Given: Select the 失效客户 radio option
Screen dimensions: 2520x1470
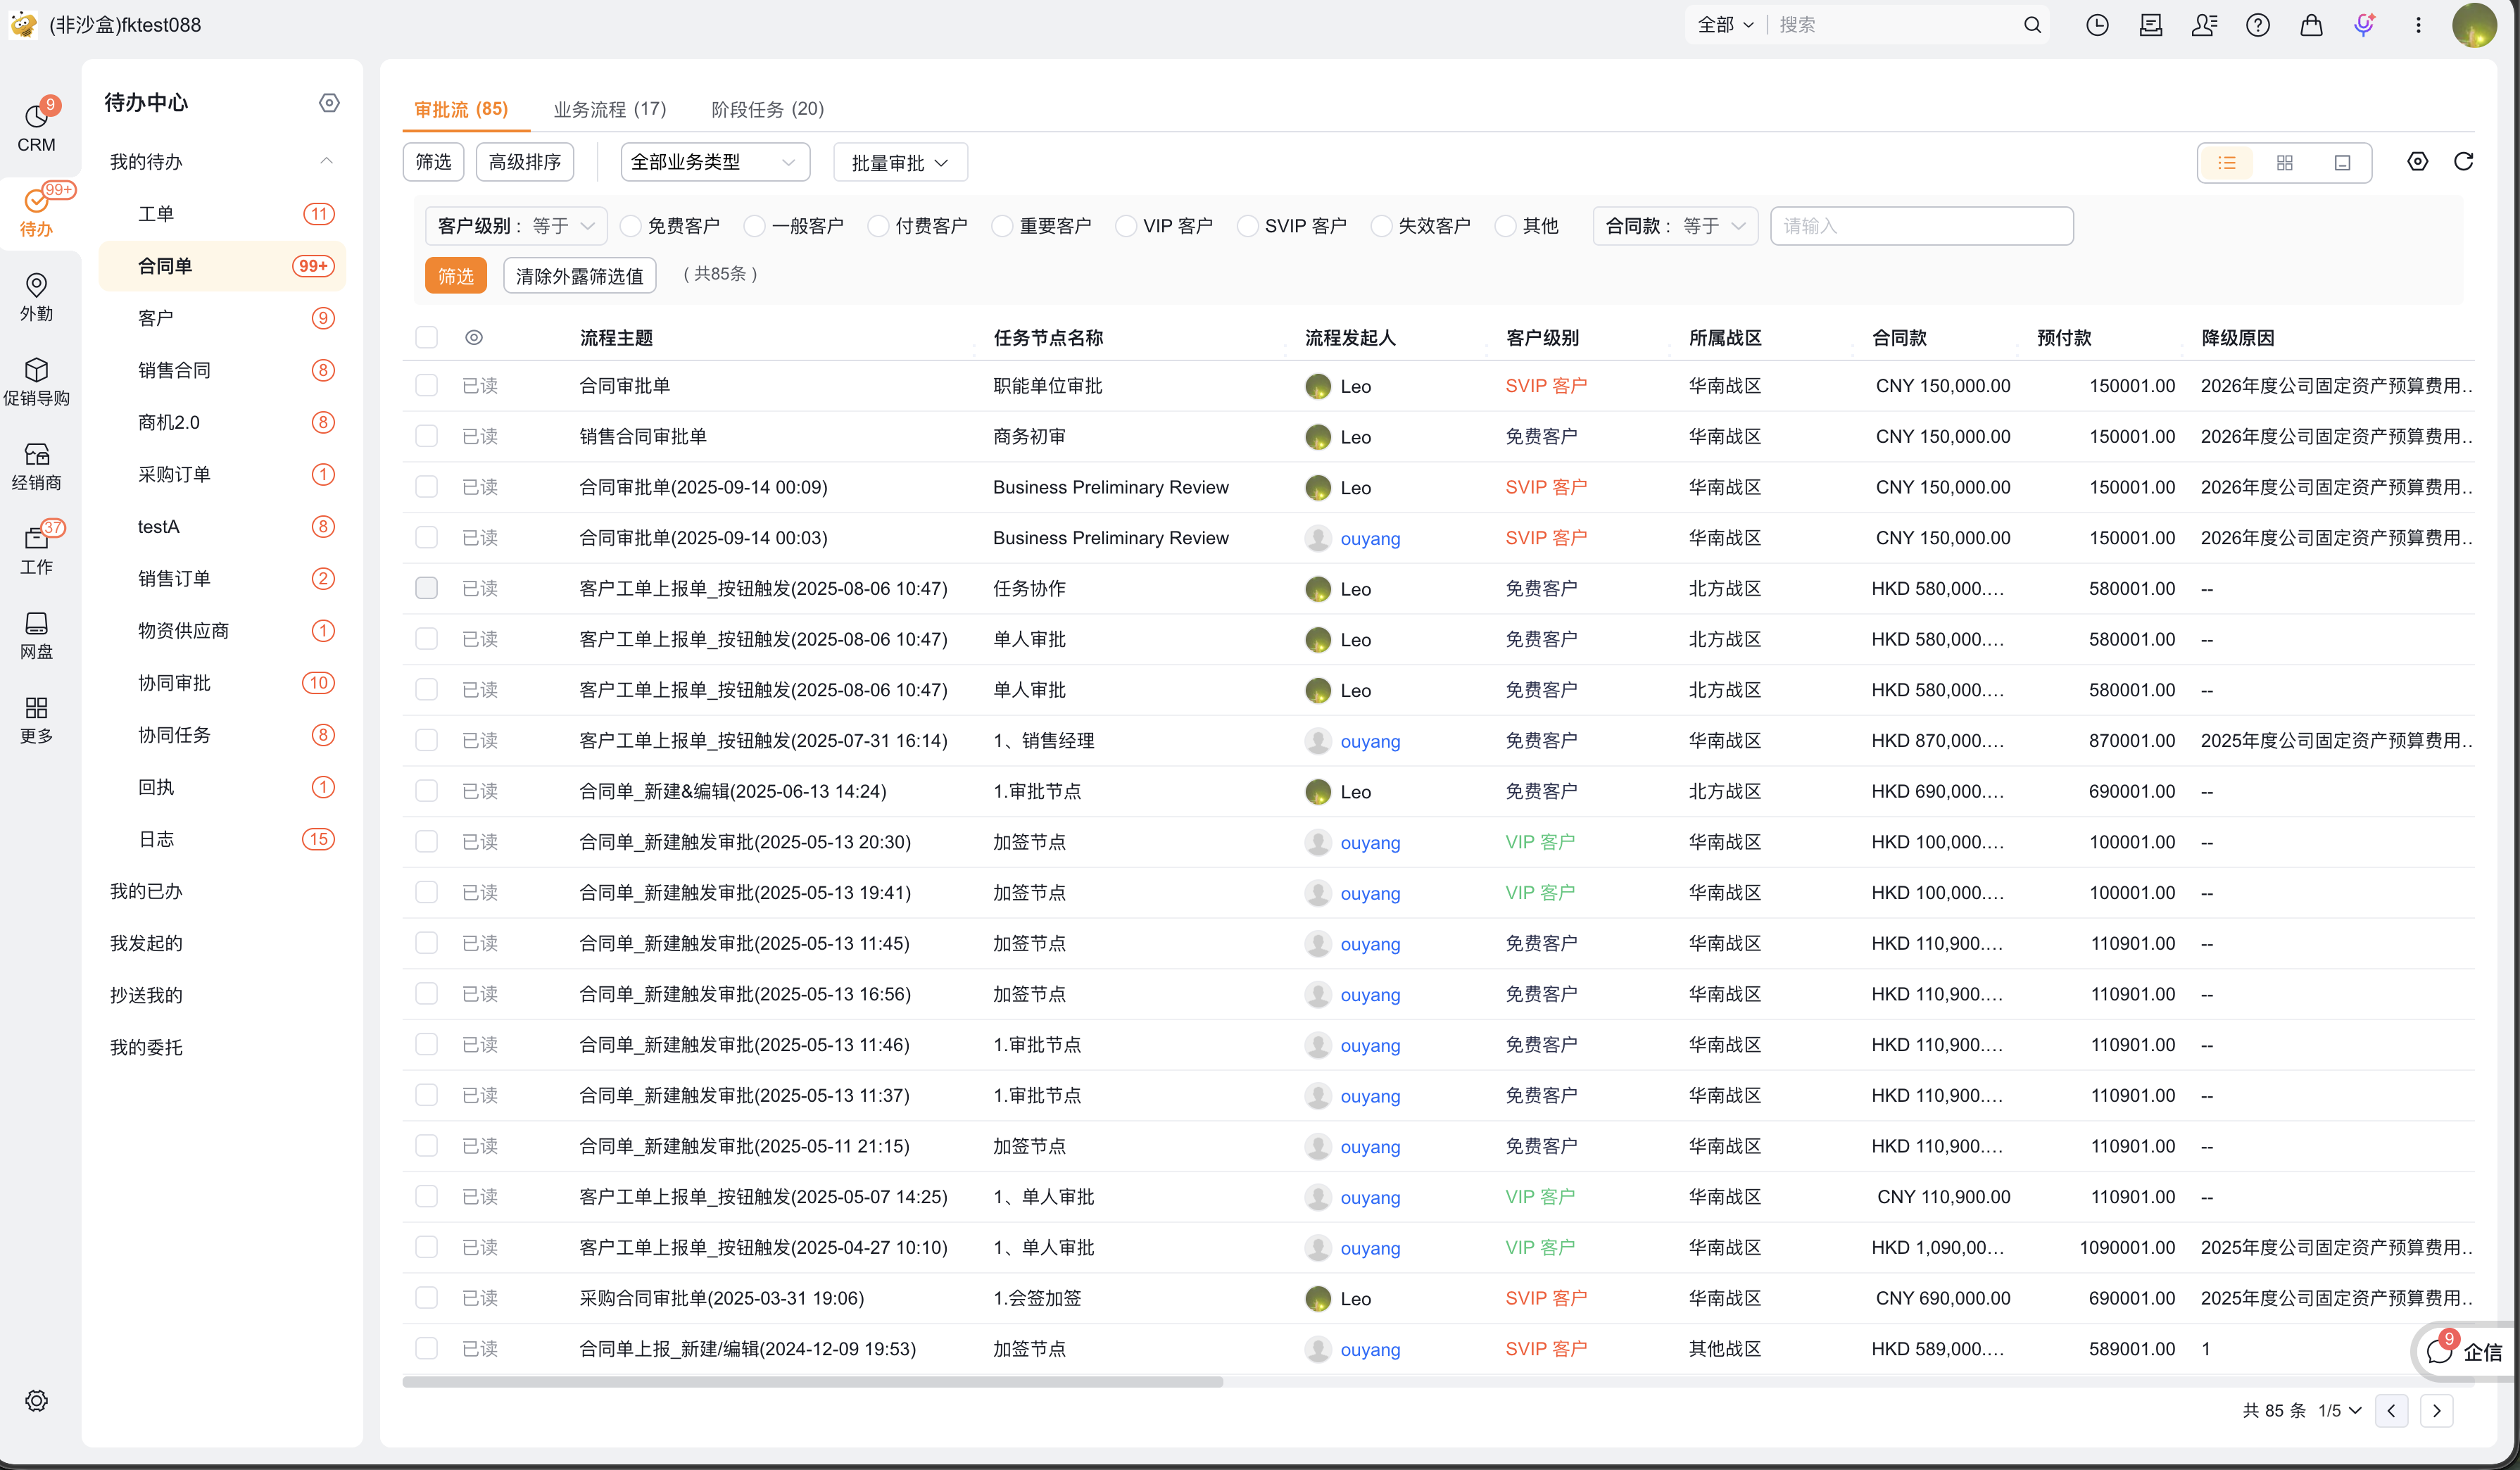Looking at the screenshot, I should pyautogui.click(x=1381, y=226).
